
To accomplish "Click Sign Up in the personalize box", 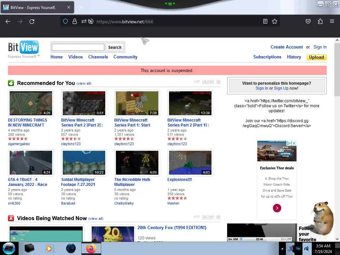I will (x=281, y=88).
